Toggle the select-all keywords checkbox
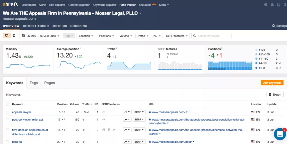287x144 pixels. (x=8, y=104)
